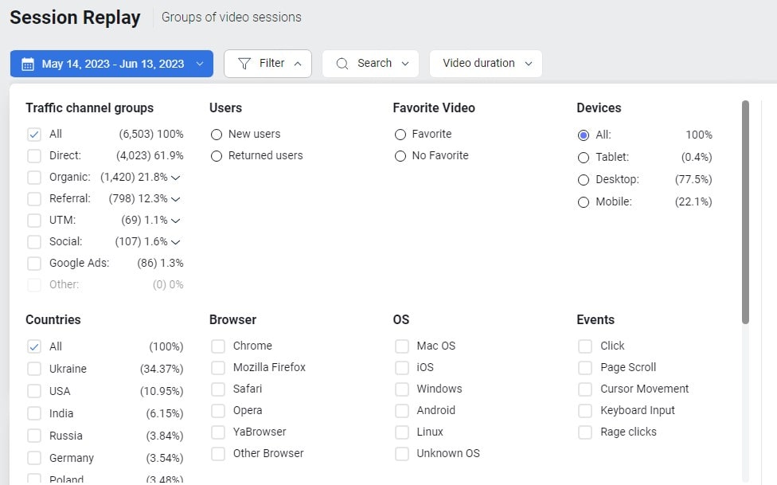Image resolution: width=777 pixels, height=485 pixels.
Task: Choose the Desktop devices radio option
Action: (584, 180)
